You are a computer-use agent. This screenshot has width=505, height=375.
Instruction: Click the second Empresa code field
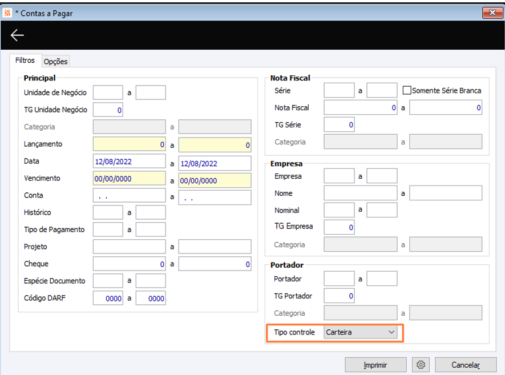[x=382, y=176]
